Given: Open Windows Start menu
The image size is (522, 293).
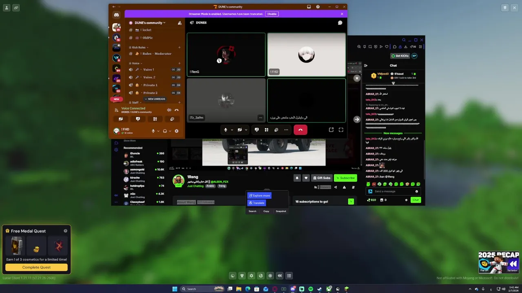Looking at the screenshot, I should 175,289.
